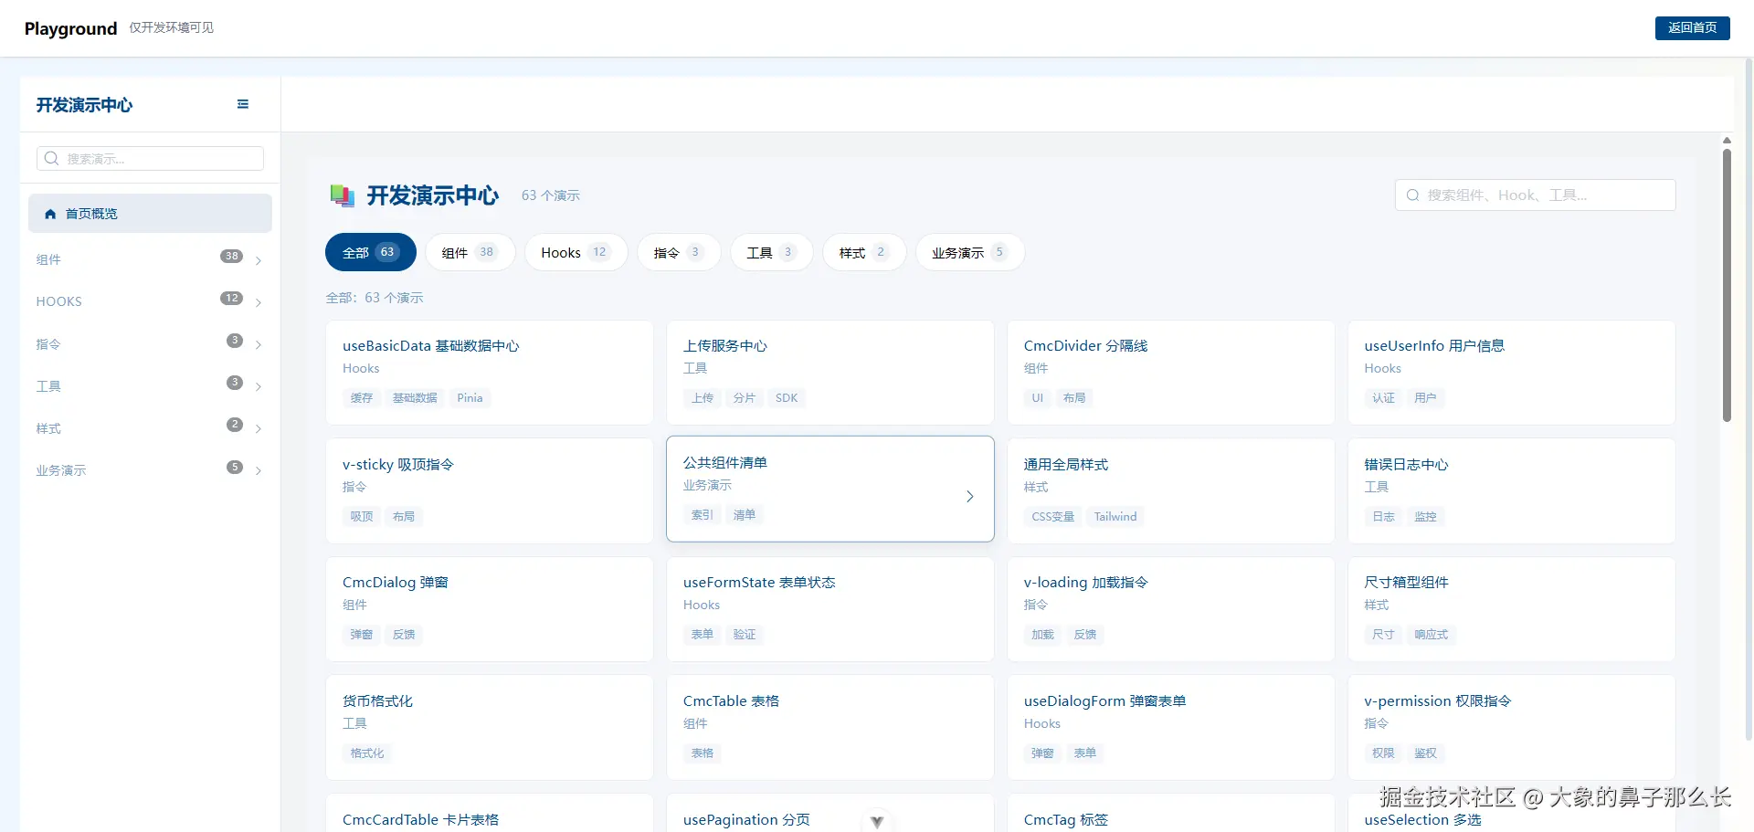
Task: Click the search magnifier in sidebar search box
Action: point(52,159)
